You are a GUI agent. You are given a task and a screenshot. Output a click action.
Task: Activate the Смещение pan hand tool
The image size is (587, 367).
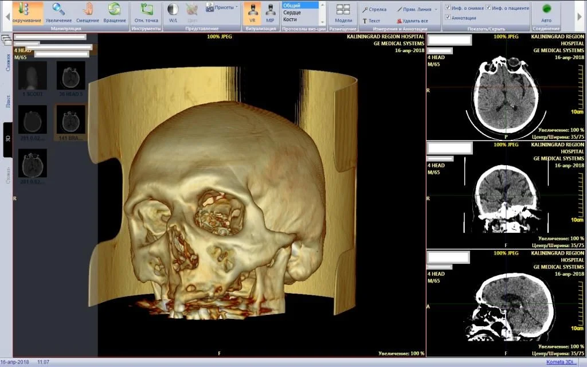click(x=88, y=13)
